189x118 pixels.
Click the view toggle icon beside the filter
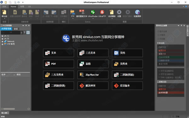pos(28,32)
